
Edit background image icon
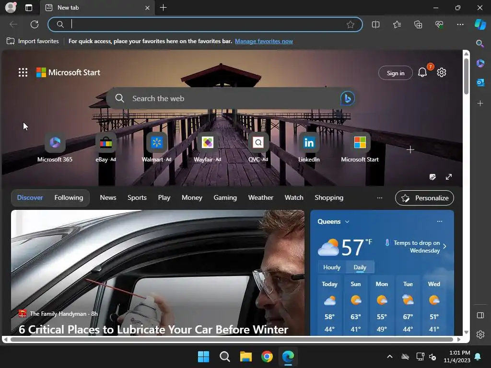tap(433, 177)
